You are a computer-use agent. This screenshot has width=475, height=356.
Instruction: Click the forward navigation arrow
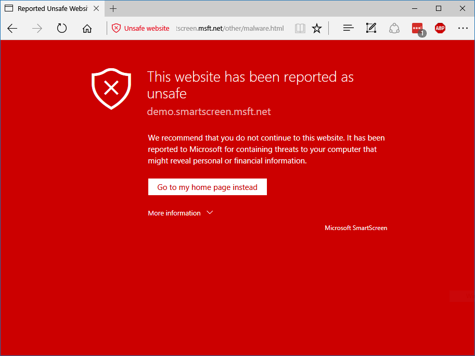point(37,29)
